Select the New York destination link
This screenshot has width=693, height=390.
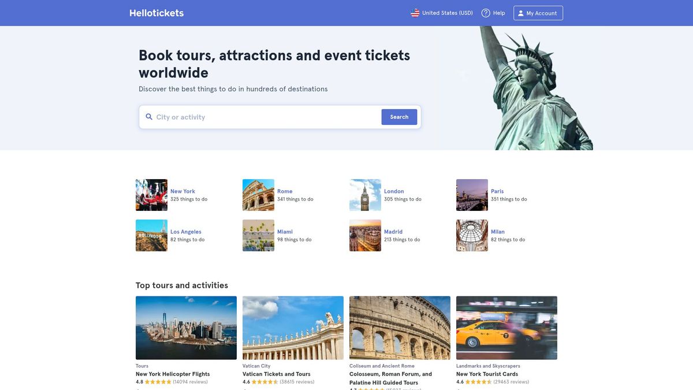coord(182,191)
